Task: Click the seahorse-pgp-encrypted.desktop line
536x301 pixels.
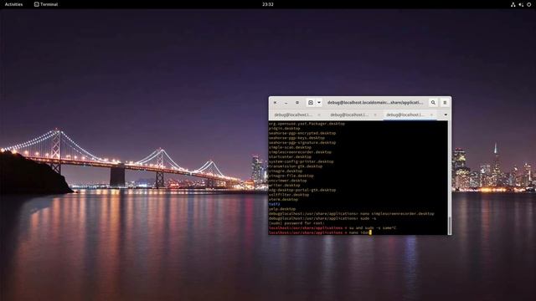Action: point(302,133)
